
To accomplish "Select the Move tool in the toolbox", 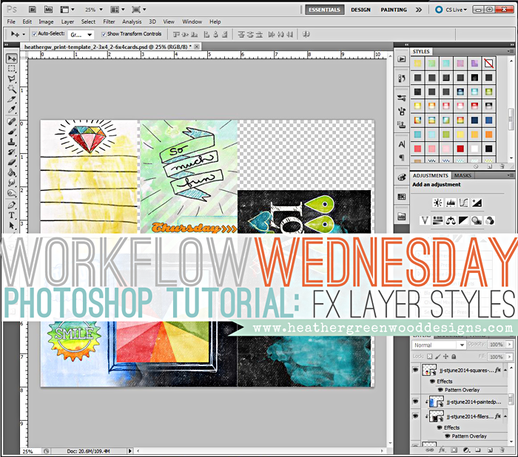I will pos(12,58).
